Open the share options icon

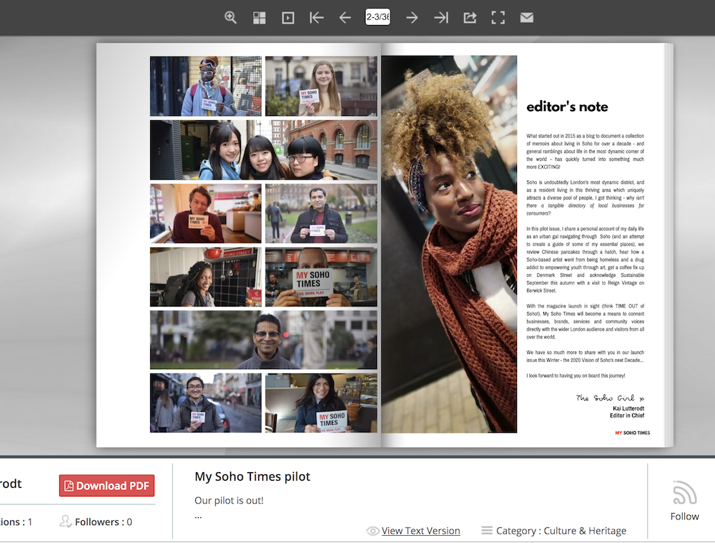coord(470,18)
